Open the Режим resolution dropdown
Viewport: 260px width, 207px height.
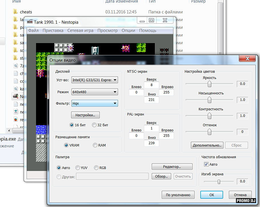[x=115, y=92]
